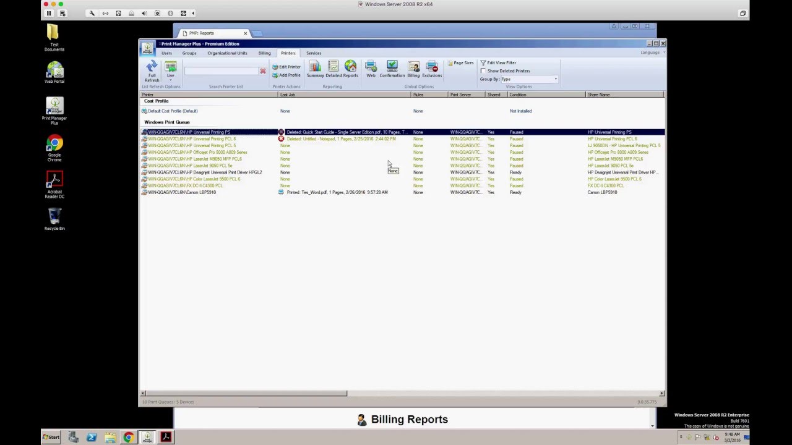Click the Windows Print Queue group header
The image size is (792, 445).
click(167, 122)
